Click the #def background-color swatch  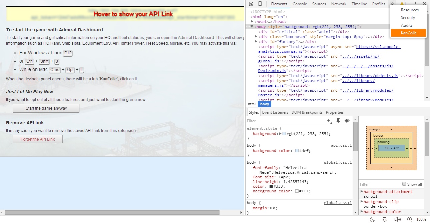(297, 151)
